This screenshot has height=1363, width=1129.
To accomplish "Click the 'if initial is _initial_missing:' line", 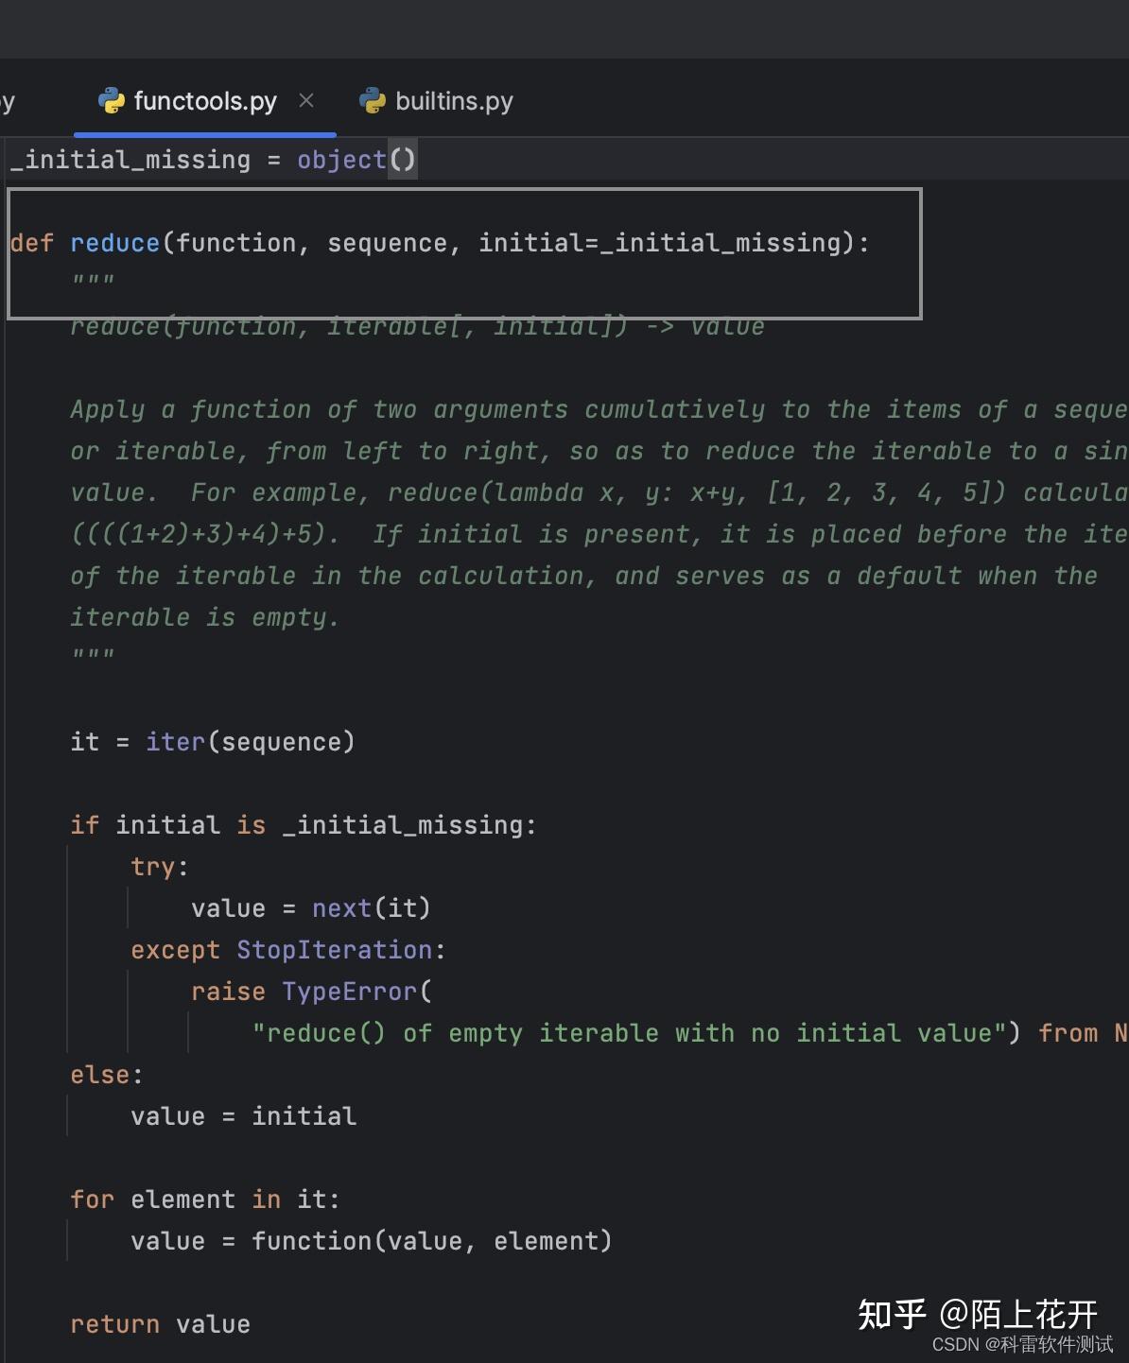I will click(x=303, y=825).
